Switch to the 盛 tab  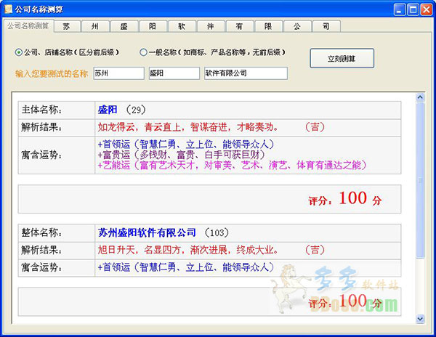coord(124,26)
